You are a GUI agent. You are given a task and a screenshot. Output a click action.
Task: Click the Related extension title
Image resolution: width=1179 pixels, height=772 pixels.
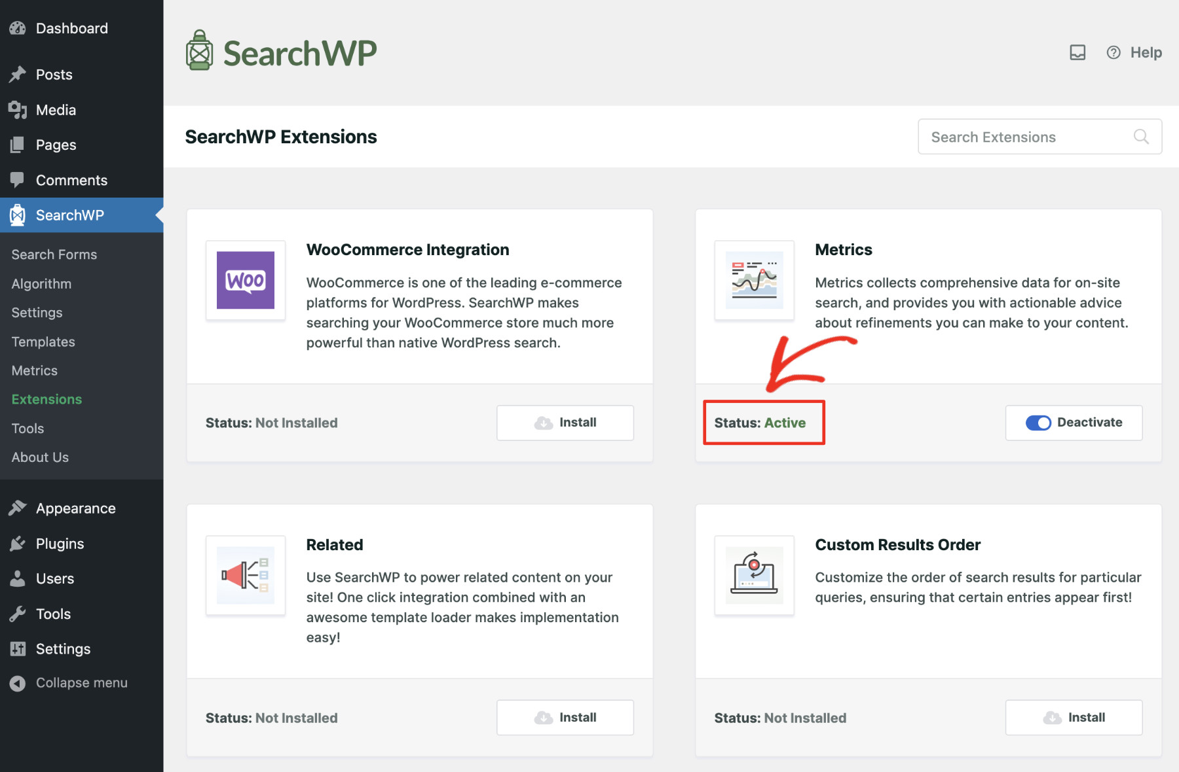point(335,545)
